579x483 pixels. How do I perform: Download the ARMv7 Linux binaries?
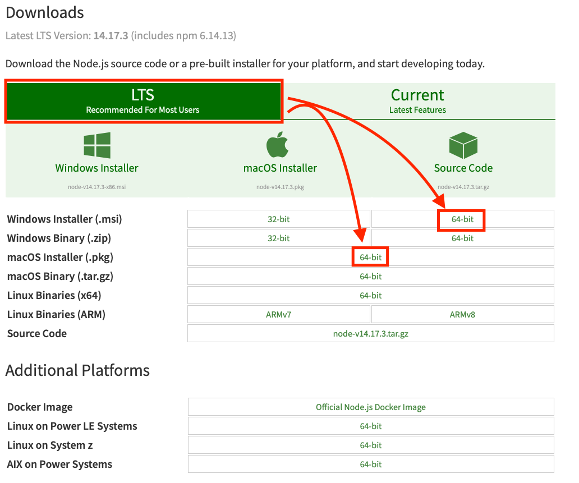pos(278,314)
